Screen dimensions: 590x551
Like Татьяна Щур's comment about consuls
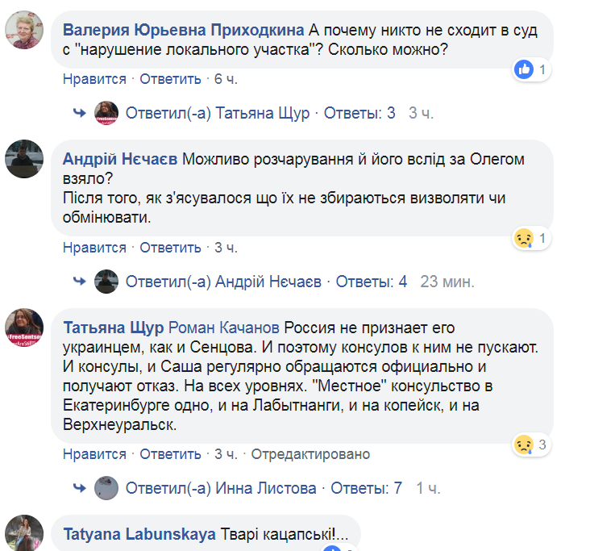coord(94,454)
